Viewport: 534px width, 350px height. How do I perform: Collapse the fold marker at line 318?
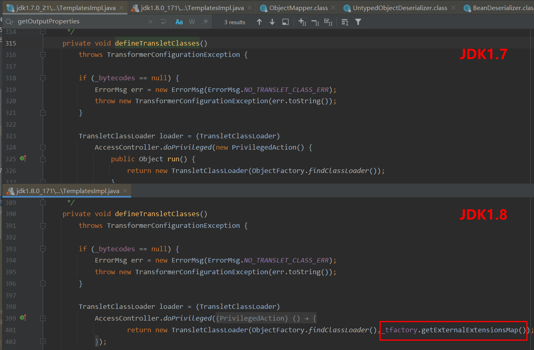43,78
